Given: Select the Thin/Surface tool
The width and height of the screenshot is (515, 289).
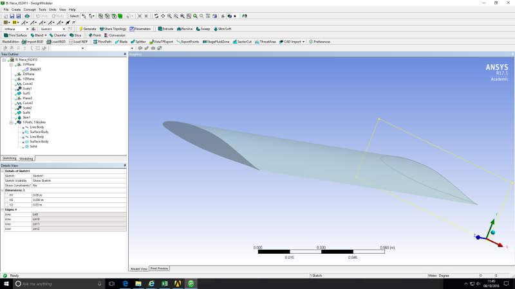Looking at the screenshot, I should 15,35.
